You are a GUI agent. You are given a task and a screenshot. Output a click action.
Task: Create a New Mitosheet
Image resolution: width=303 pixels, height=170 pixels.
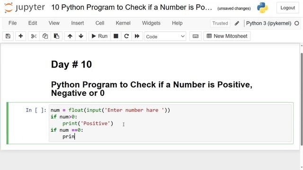click(227, 36)
